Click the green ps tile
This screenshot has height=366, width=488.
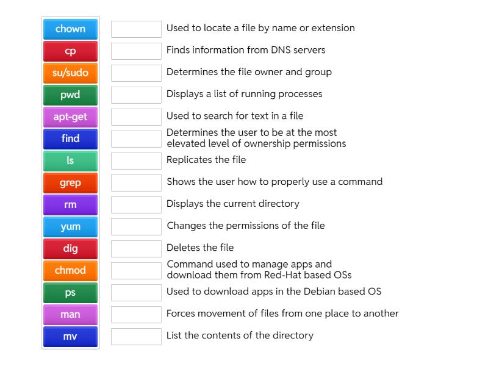click(x=70, y=292)
